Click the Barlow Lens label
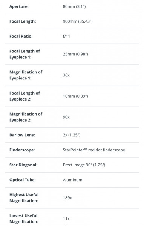 (x=22, y=135)
